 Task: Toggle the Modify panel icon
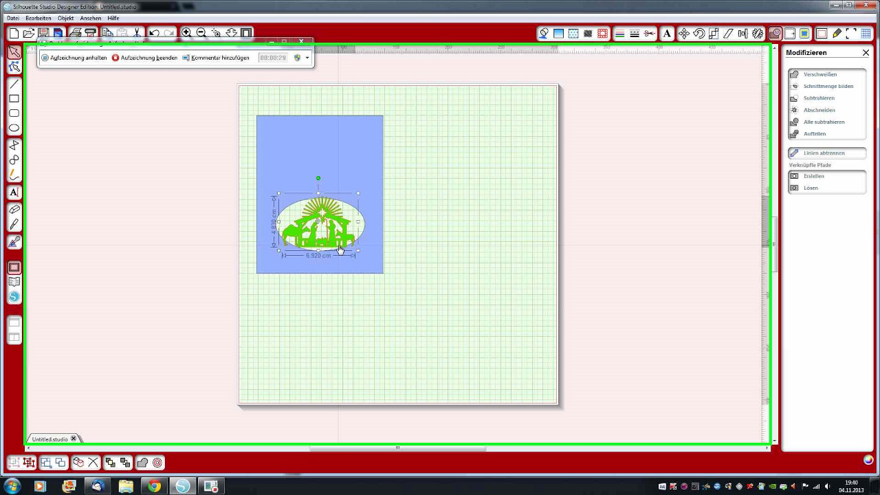tap(775, 33)
